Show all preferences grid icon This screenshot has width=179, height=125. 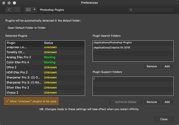(28, 10)
